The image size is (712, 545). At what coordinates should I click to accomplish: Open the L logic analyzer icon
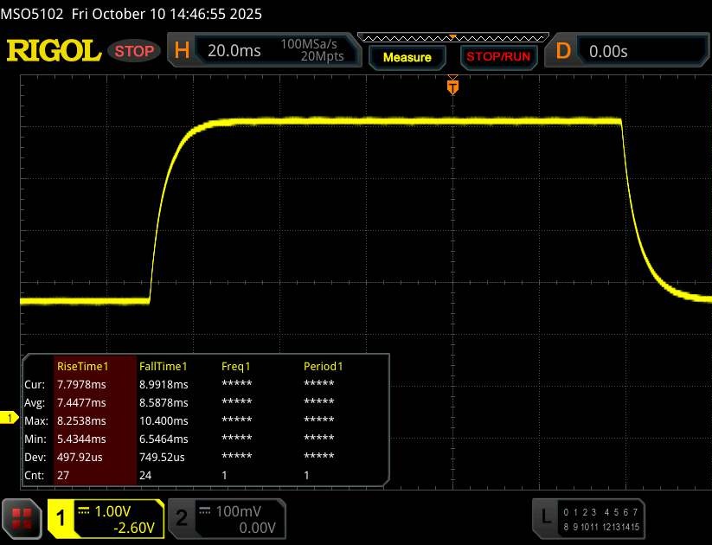pos(545,517)
